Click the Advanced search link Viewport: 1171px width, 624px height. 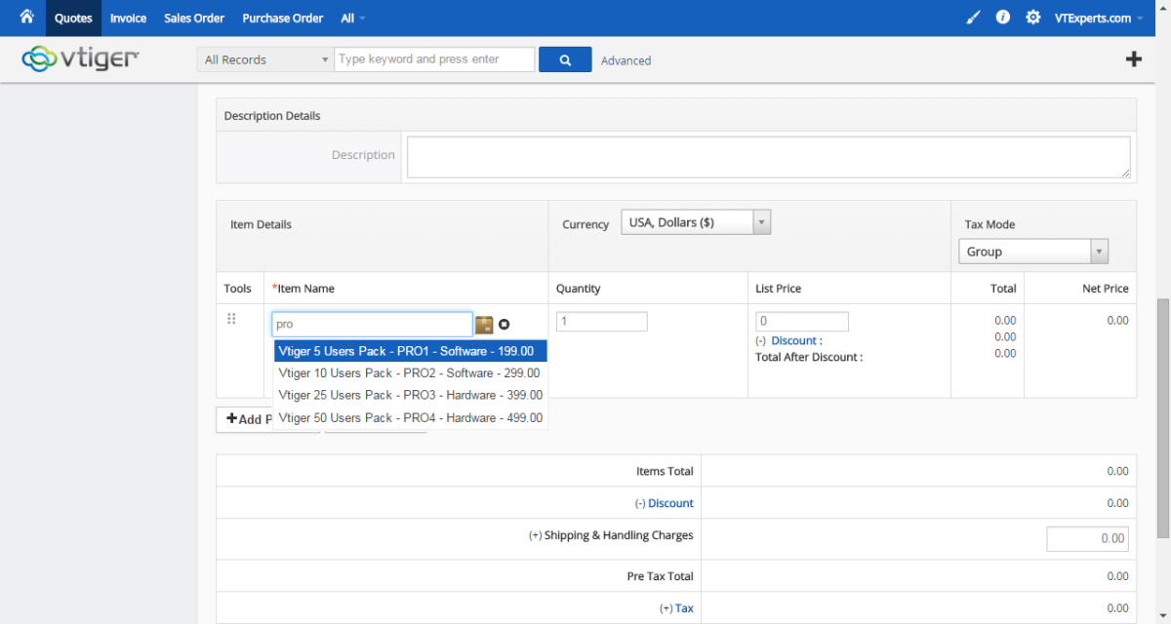(626, 60)
